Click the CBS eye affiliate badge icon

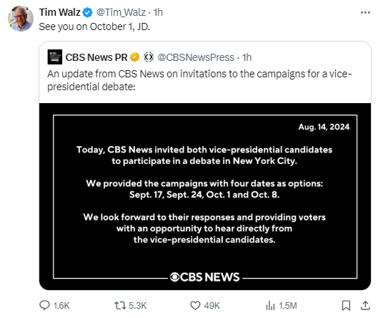(x=149, y=57)
